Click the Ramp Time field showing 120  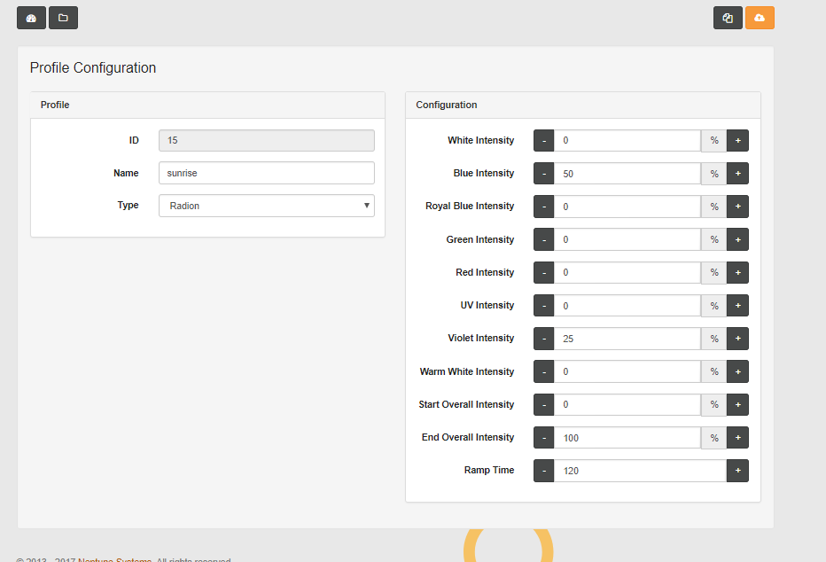pos(640,471)
